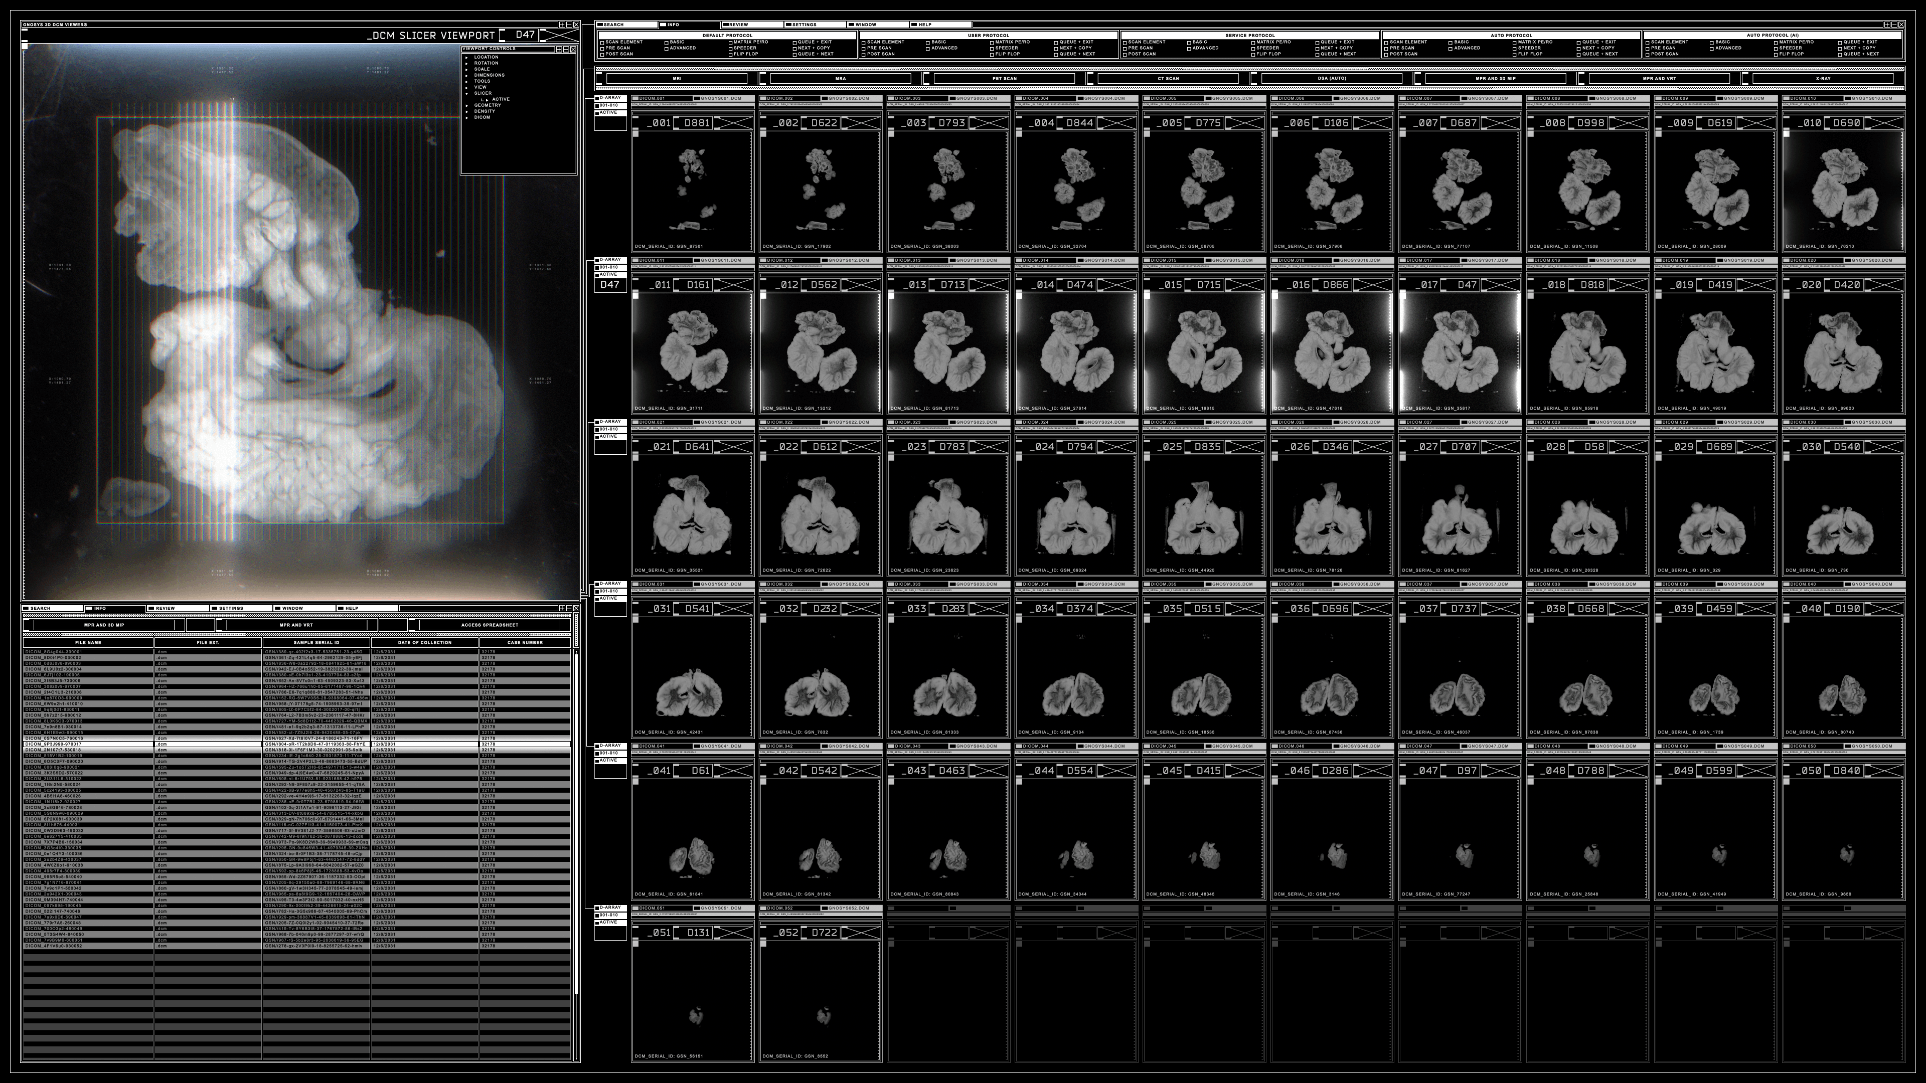1926x1083 pixels.
Task: Click the minus icon on Viewport Controls panel
Action: [566, 49]
